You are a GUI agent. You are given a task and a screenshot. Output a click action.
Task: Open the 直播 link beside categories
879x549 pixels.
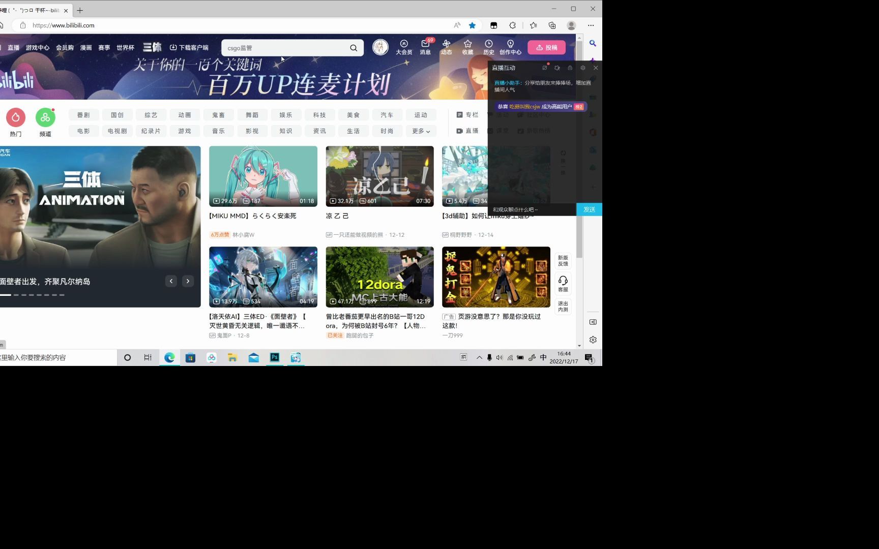click(467, 131)
